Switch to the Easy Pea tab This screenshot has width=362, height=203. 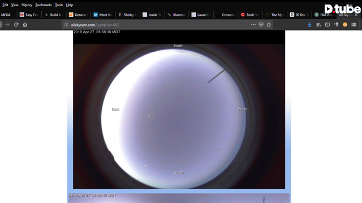click(29, 15)
